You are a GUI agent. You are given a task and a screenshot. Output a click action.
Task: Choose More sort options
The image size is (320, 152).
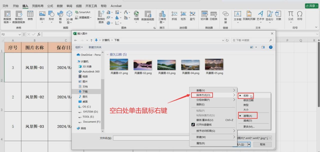click(249, 127)
